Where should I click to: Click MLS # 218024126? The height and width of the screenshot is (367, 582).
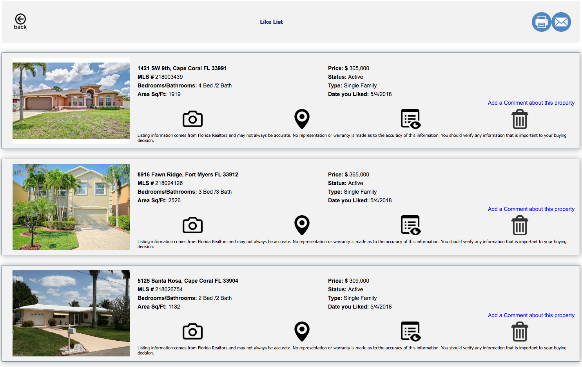[160, 183]
